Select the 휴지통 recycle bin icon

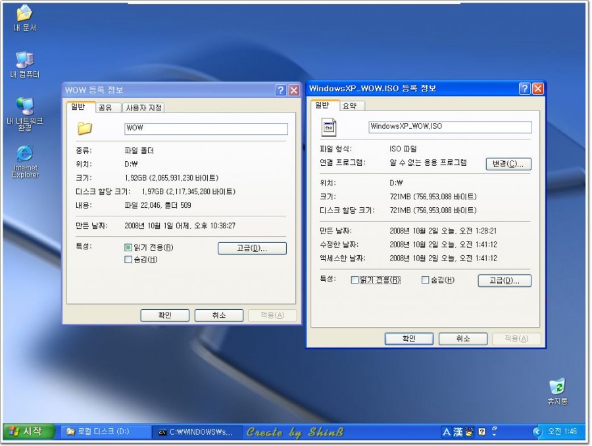[557, 391]
